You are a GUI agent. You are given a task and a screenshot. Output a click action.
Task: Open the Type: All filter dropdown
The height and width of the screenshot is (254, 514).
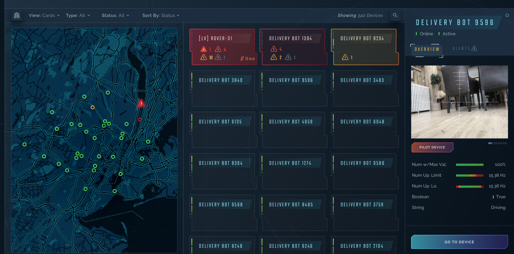[x=78, y=15]
